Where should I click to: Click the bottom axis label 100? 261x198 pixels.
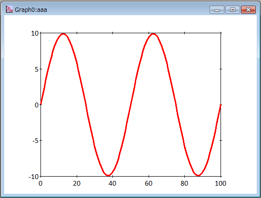221,183
